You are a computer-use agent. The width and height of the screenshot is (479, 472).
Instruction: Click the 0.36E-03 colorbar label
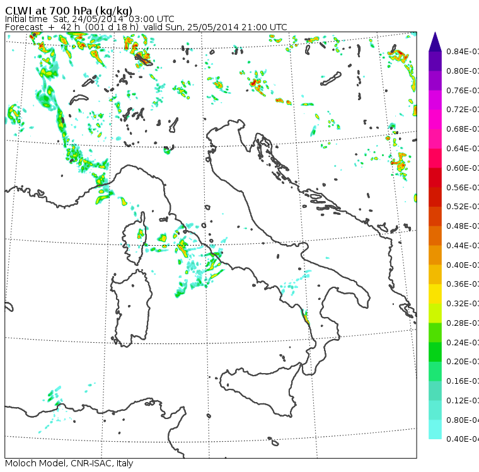(x=463, y=284)
